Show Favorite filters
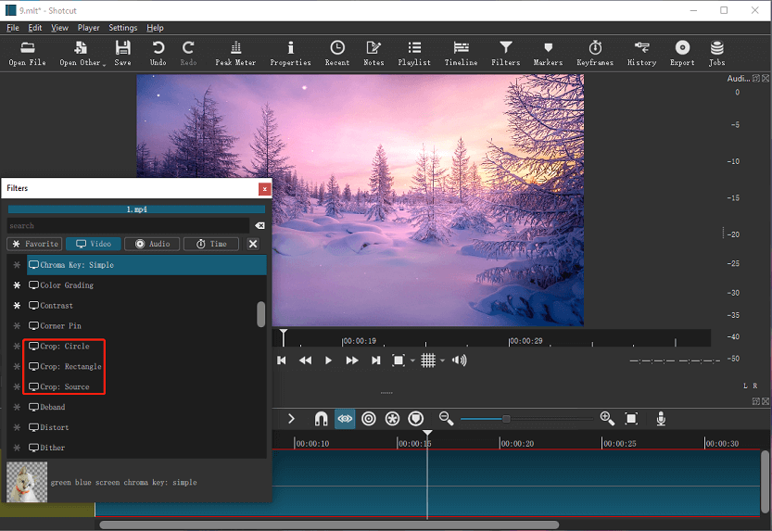 point(34,244)
